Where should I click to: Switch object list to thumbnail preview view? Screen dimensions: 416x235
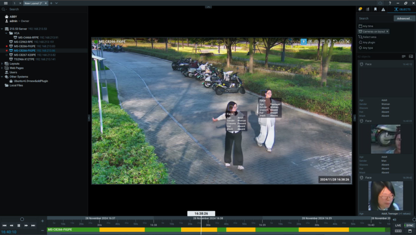pyautogui.click(x=411, y=56)
